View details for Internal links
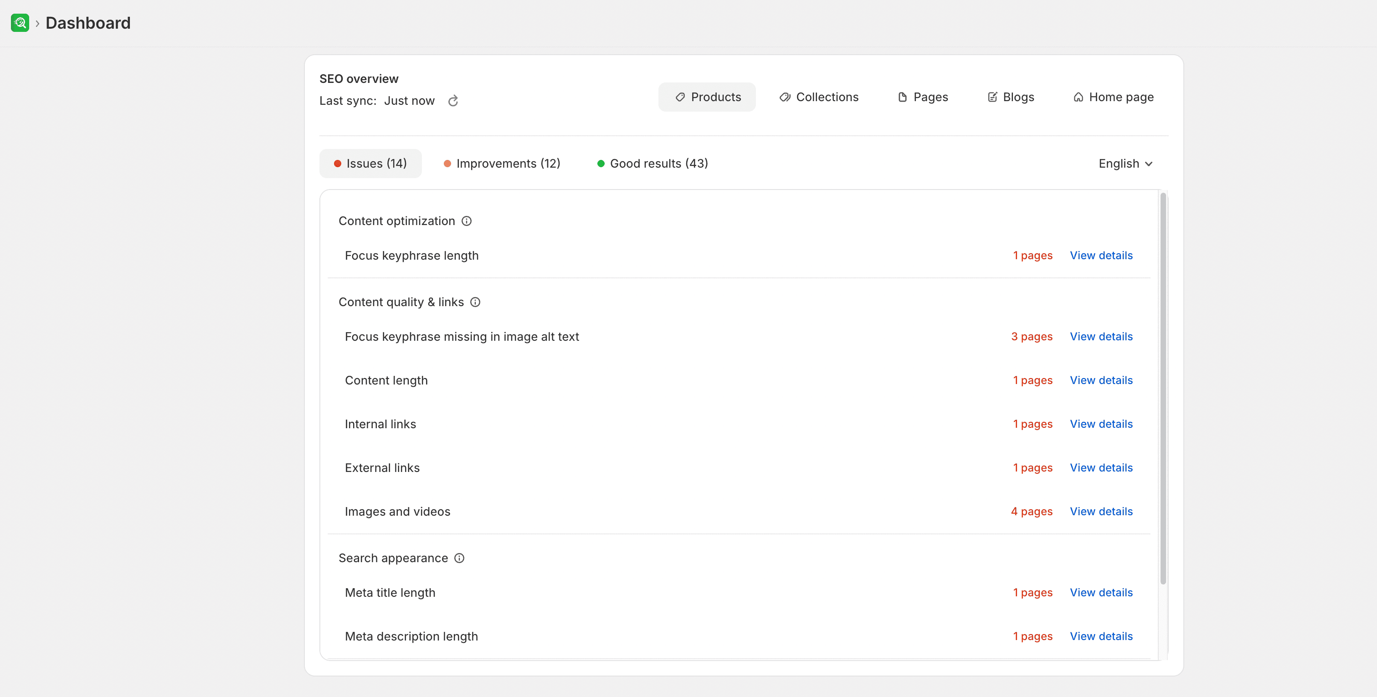1377x697 pixels. coord(1101,425)
